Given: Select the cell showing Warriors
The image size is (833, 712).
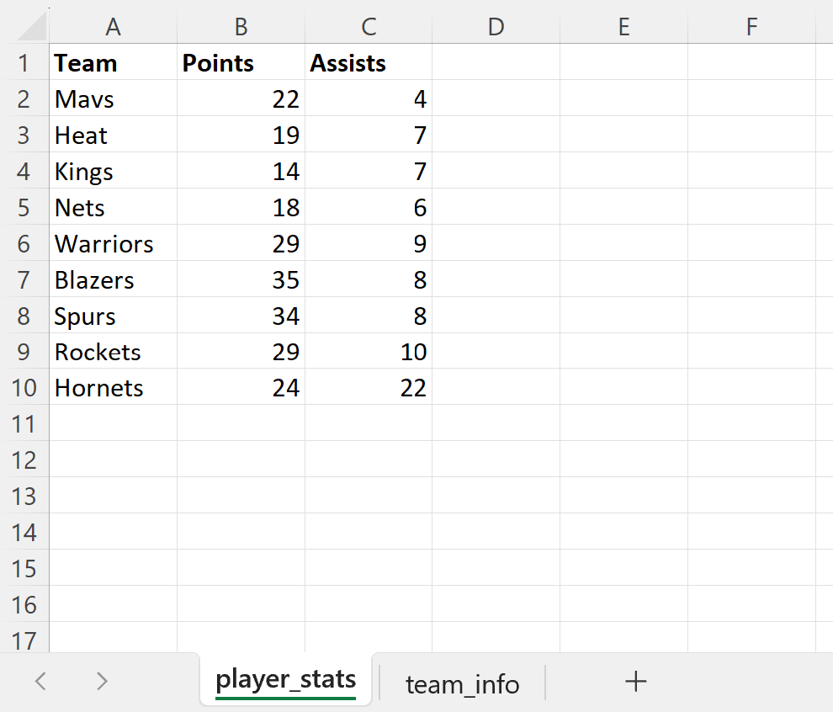Looking at the screenshot, I should pyautogui.click(x=113, y=243).
